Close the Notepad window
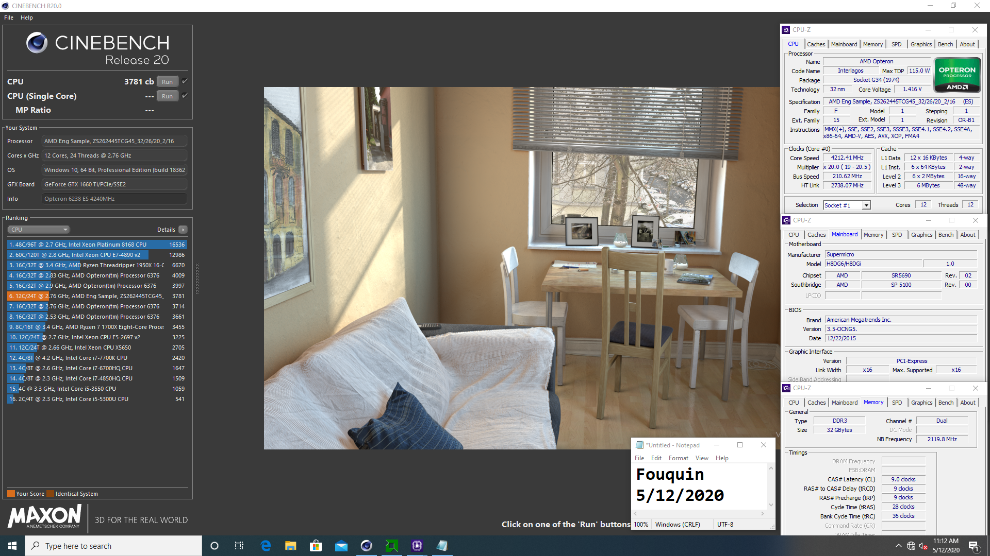 pos(763,445)
